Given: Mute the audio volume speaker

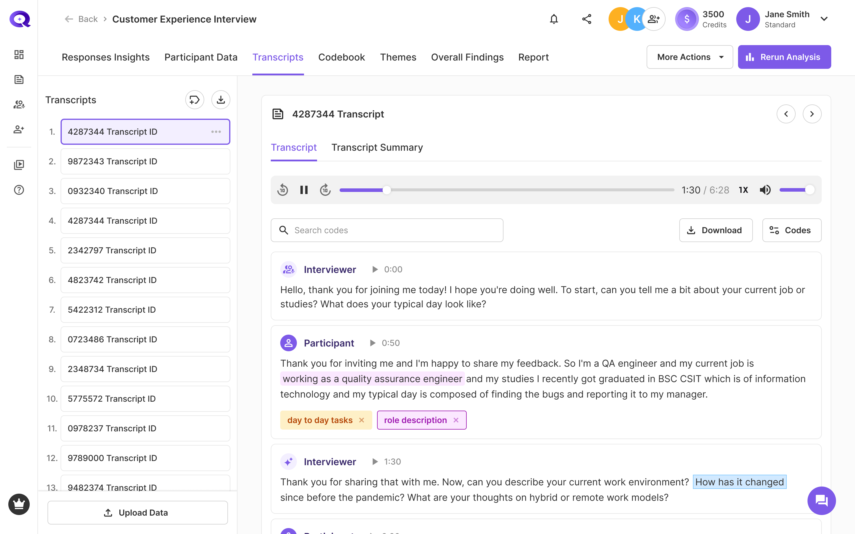Looking at the screenshot, I should tap(765, 190).
